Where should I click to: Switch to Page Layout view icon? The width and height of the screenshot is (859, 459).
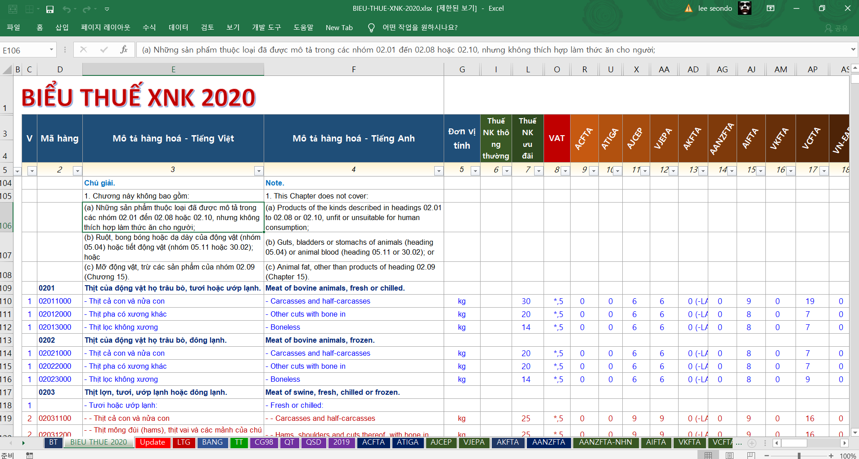730,455
